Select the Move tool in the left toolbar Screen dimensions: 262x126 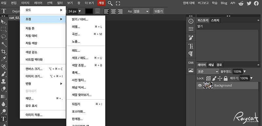(x=3, y=22)
